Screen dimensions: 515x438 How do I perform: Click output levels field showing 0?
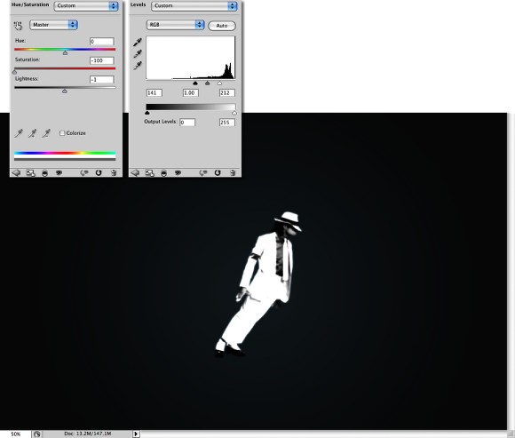[x=187, y=123]
